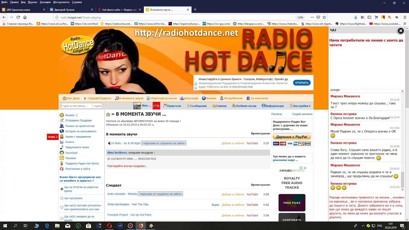The width and height of the screenshot is (409, 230).
Task: Open Разгледайте всички поздрави link
Action: coord(127,166)
